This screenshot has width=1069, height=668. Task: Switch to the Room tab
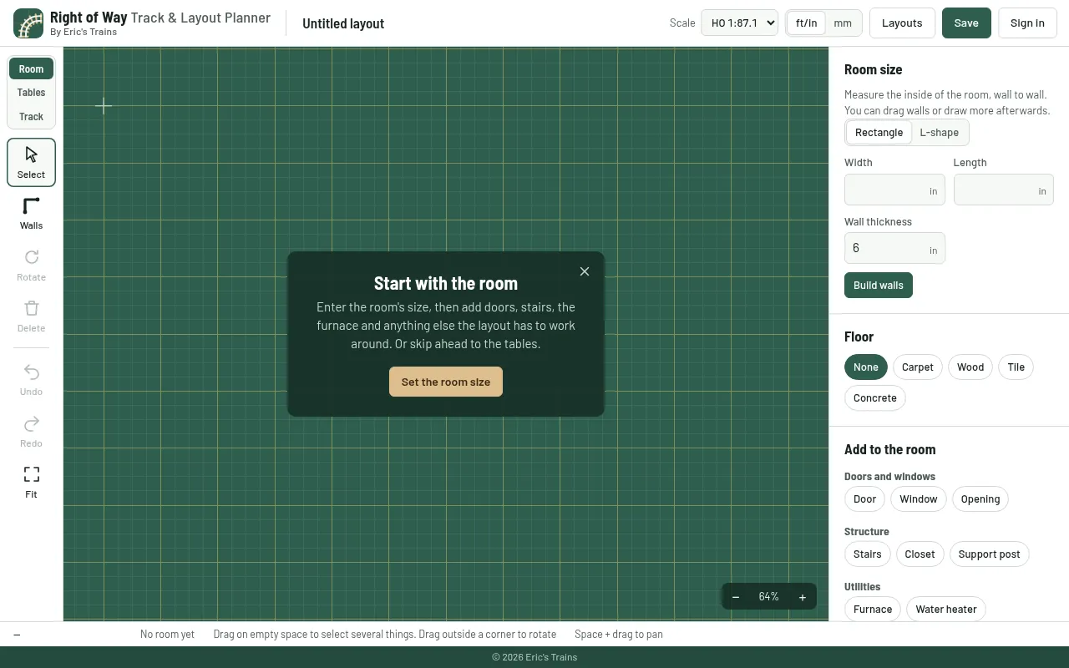(32, 69)
